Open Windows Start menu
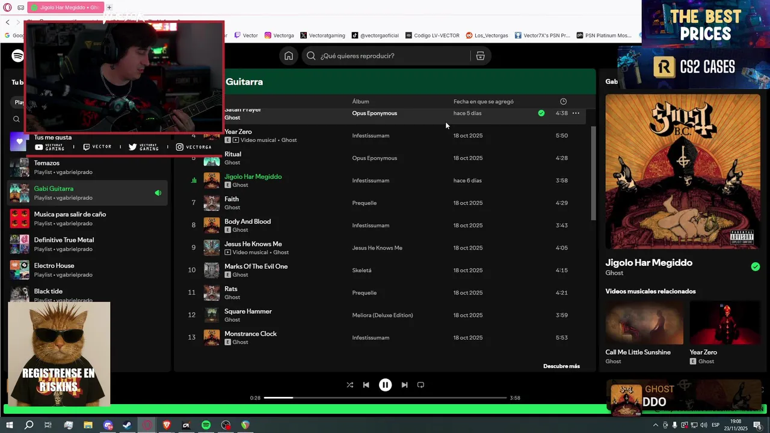The image size is (770, 433). (9, 425)
